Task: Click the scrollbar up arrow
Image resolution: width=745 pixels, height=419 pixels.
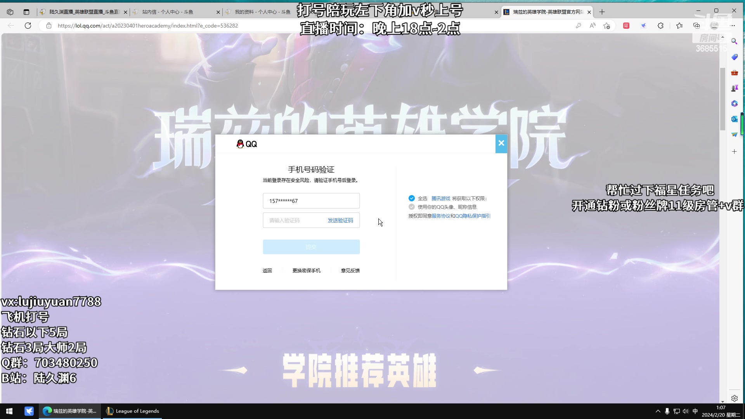Action: [722, 36]
